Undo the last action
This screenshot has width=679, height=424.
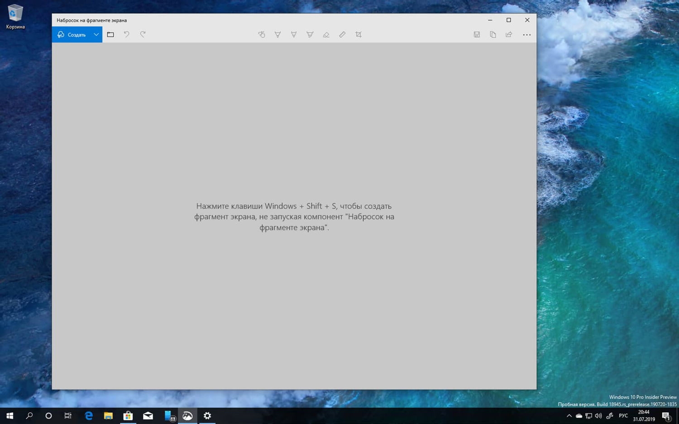(127, 34)
